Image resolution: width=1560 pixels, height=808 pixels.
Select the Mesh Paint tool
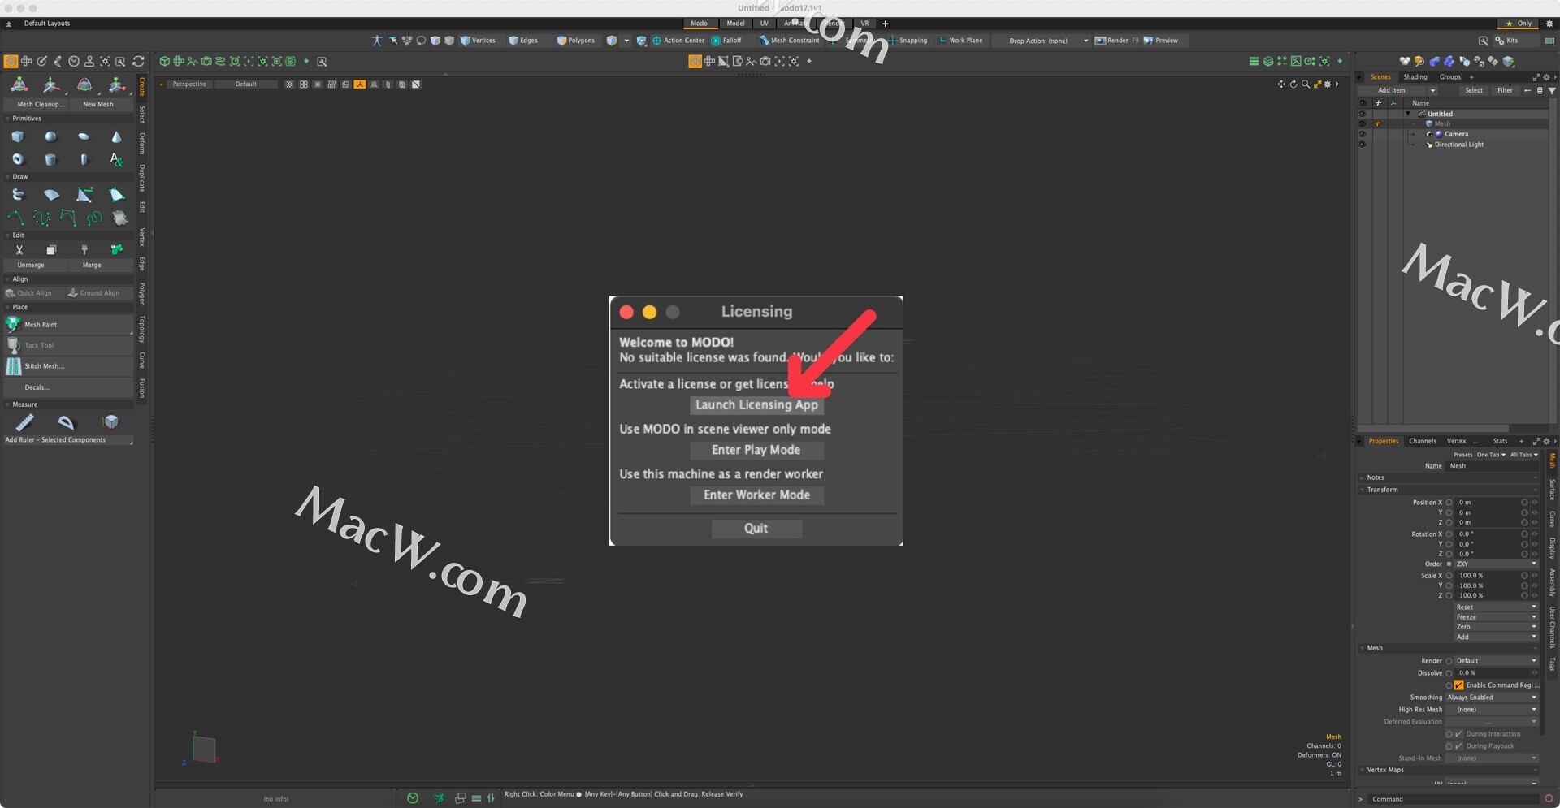pos(69,325)
